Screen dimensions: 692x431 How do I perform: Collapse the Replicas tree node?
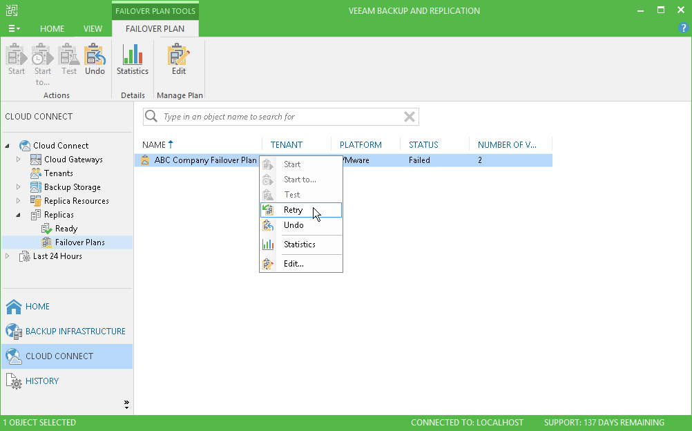(18, 215)
